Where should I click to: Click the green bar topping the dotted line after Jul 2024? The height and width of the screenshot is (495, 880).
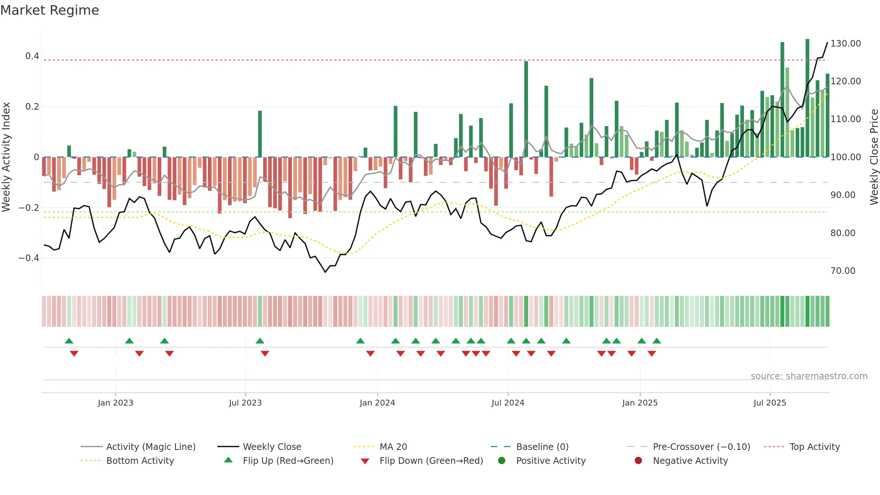coord(526,109)
